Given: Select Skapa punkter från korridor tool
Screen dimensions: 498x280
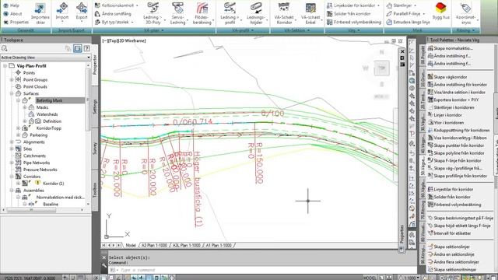Looking at the screenshot, I should pyautogui.click(x=456, y=145).
